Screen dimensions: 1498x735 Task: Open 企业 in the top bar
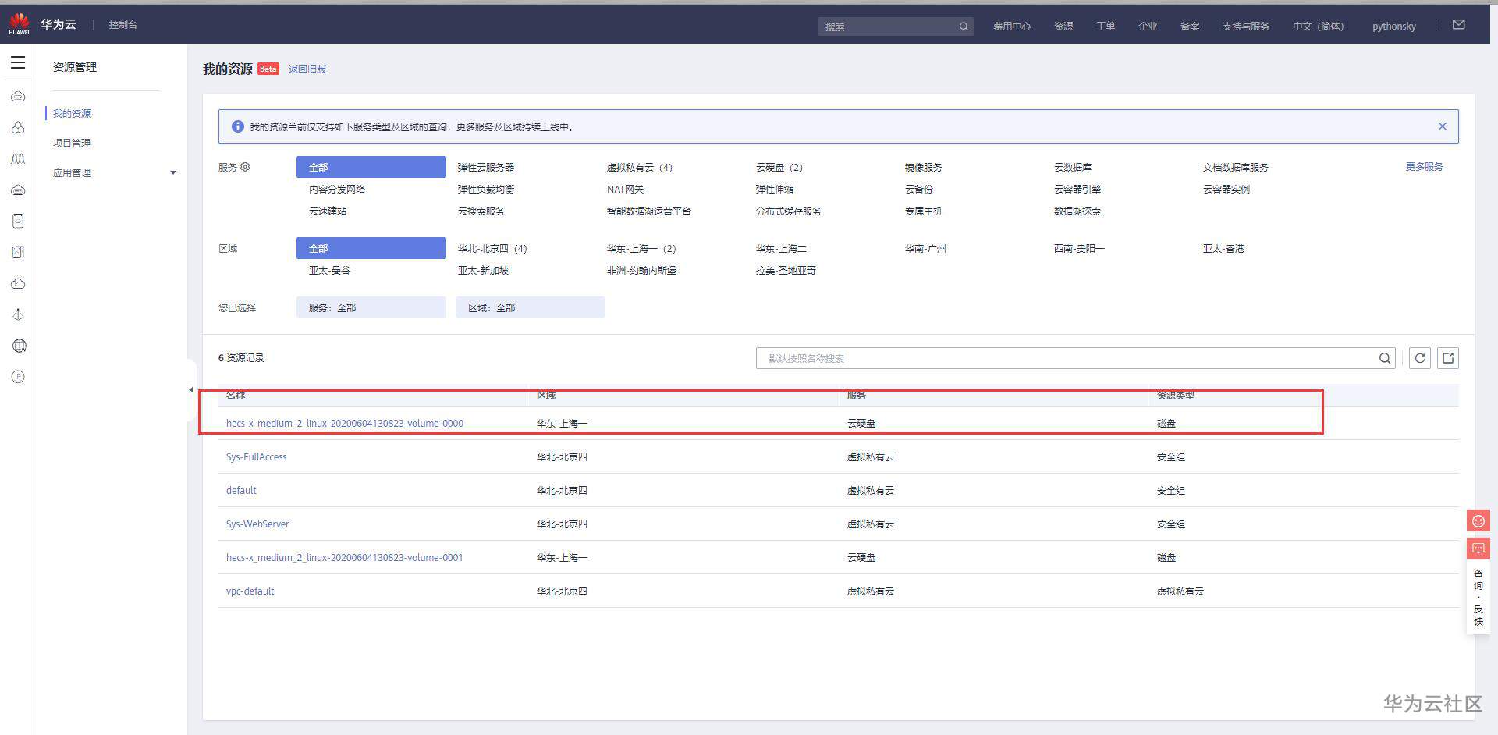[1148, 27]
